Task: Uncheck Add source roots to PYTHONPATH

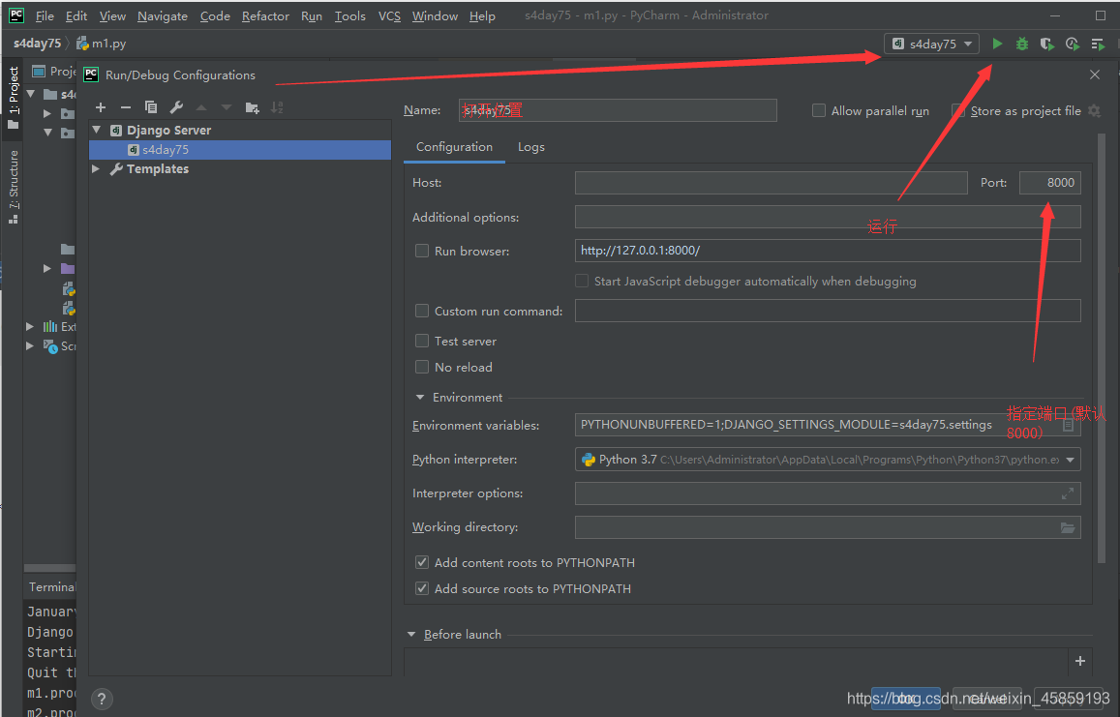Action: [x=422, y=589]
